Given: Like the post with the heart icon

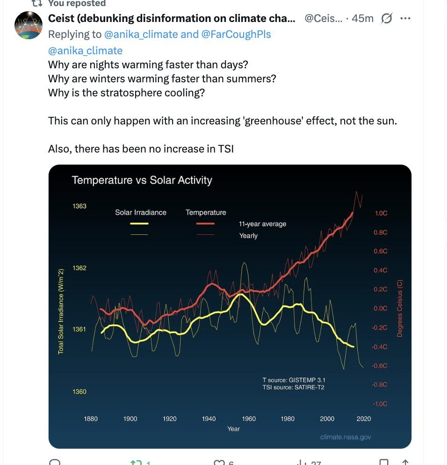Looking at the screenshot, I should point(219,462).
